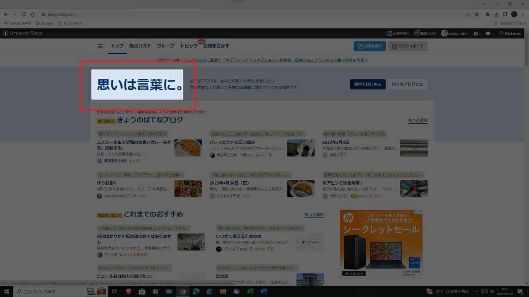Open the Chrome extensions puzzle icon
Screen dimensions: 529x297
pyautogui.click(x=488, y=14)
